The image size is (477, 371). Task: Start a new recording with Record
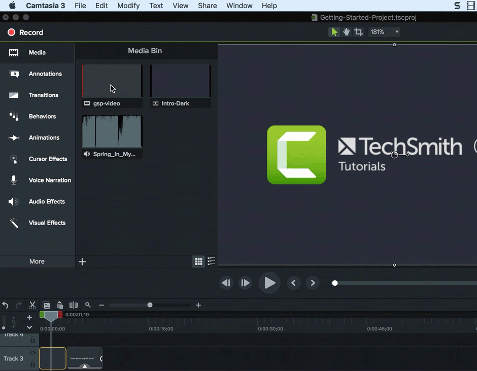point(25,31)
